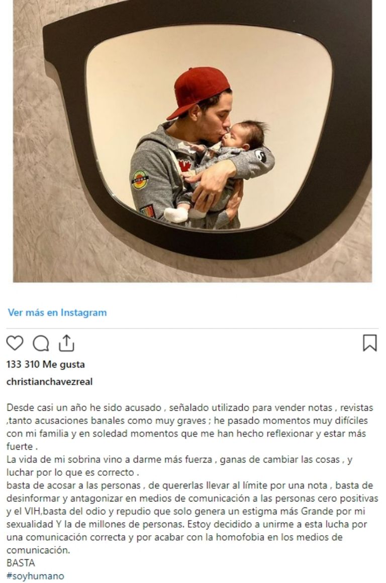Open the mirror selfie photo
Viewport: 386px width, 583px height.
[192, 141]
